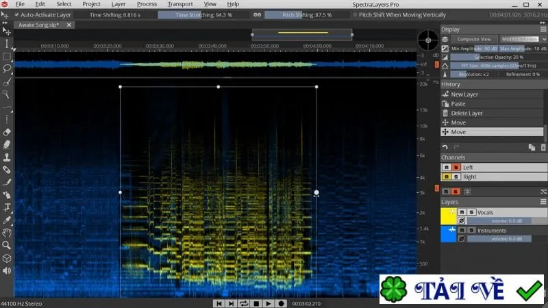Viewport: 548px width, 308px height.
Task: Select the Eraser tool
Action: (x=7, y=132)
